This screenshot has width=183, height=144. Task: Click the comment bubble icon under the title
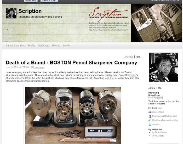click(32, 67)
